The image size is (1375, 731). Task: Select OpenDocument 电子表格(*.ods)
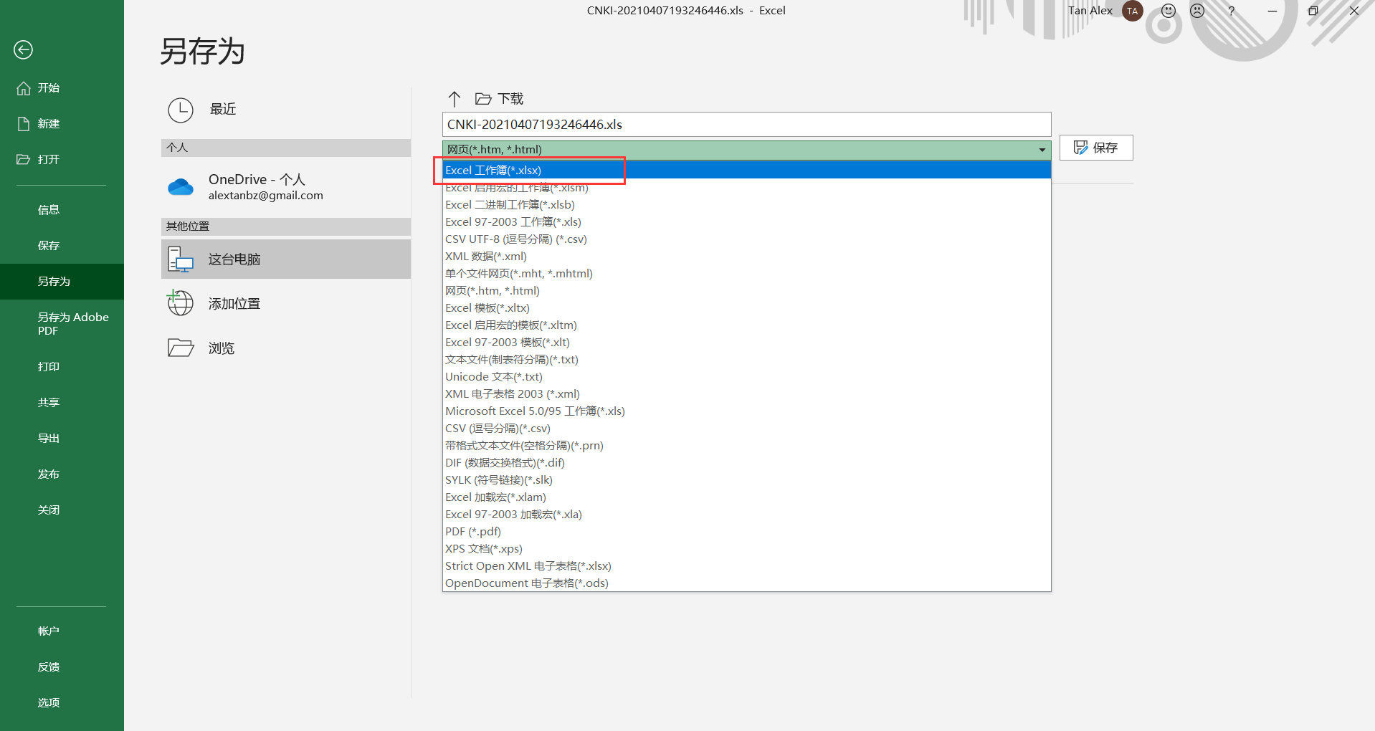coord(746,583)
